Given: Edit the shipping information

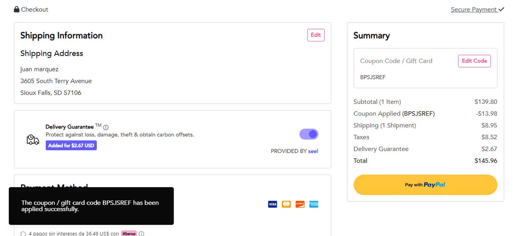Looking at the screenshot, I should click(x=316, y=35).
